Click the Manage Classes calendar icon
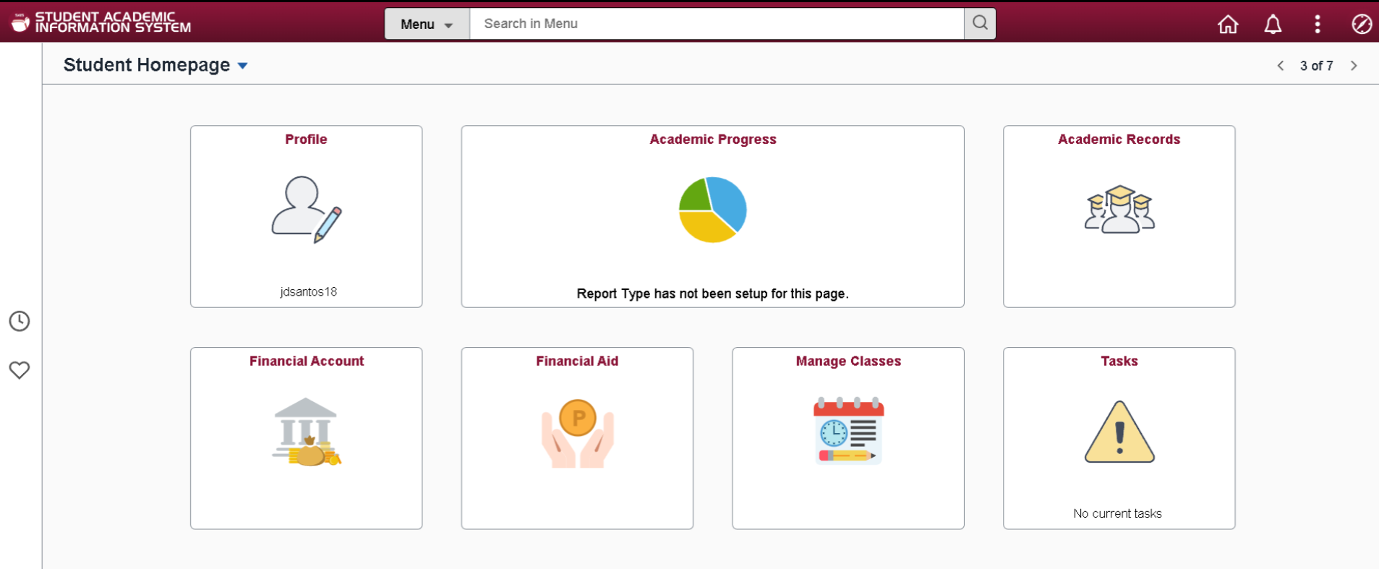This screenshot has height=569, width=1379. pyautogui.click(x=848, y=430)
